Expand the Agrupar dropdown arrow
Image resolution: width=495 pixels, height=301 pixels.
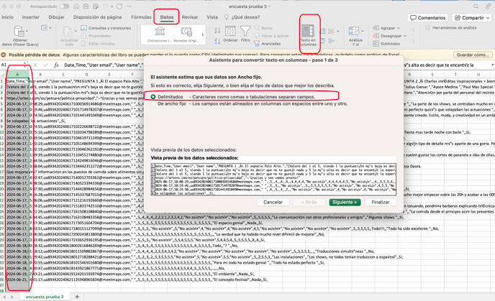pyautogui.click(x=399, y=28)
